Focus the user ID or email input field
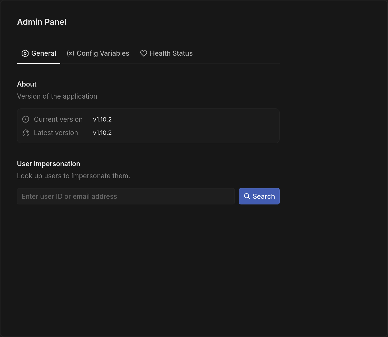 (126, 196)
